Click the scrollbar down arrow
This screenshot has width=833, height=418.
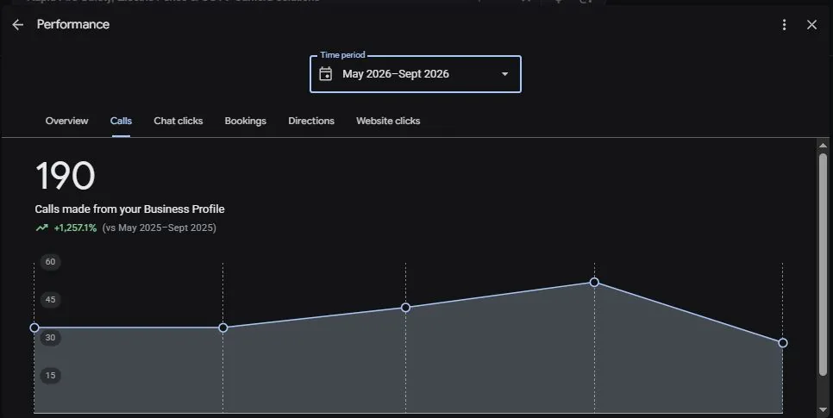tap(823, 410)
